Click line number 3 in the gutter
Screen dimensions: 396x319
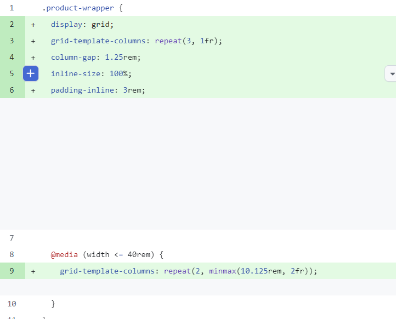point(12,41)
